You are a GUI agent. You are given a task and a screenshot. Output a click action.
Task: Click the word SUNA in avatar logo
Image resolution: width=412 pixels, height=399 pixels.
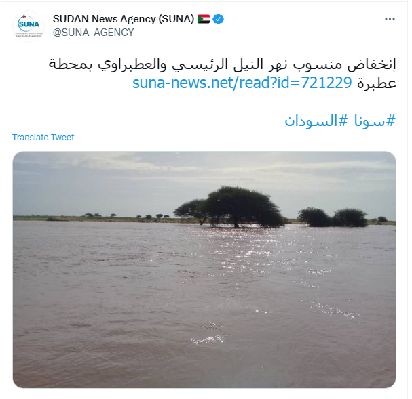[x=29, y=24]
